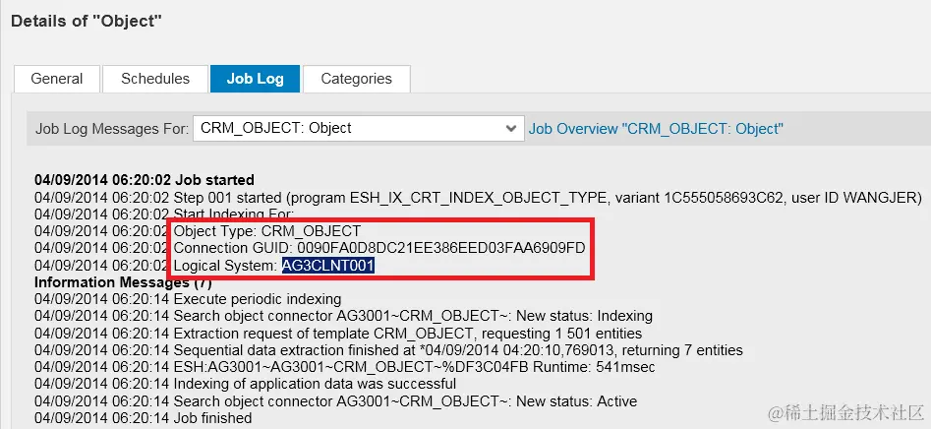The image size is (931, 429).
Task: Click the "Job finished" log line
Action: coord(144,418)
